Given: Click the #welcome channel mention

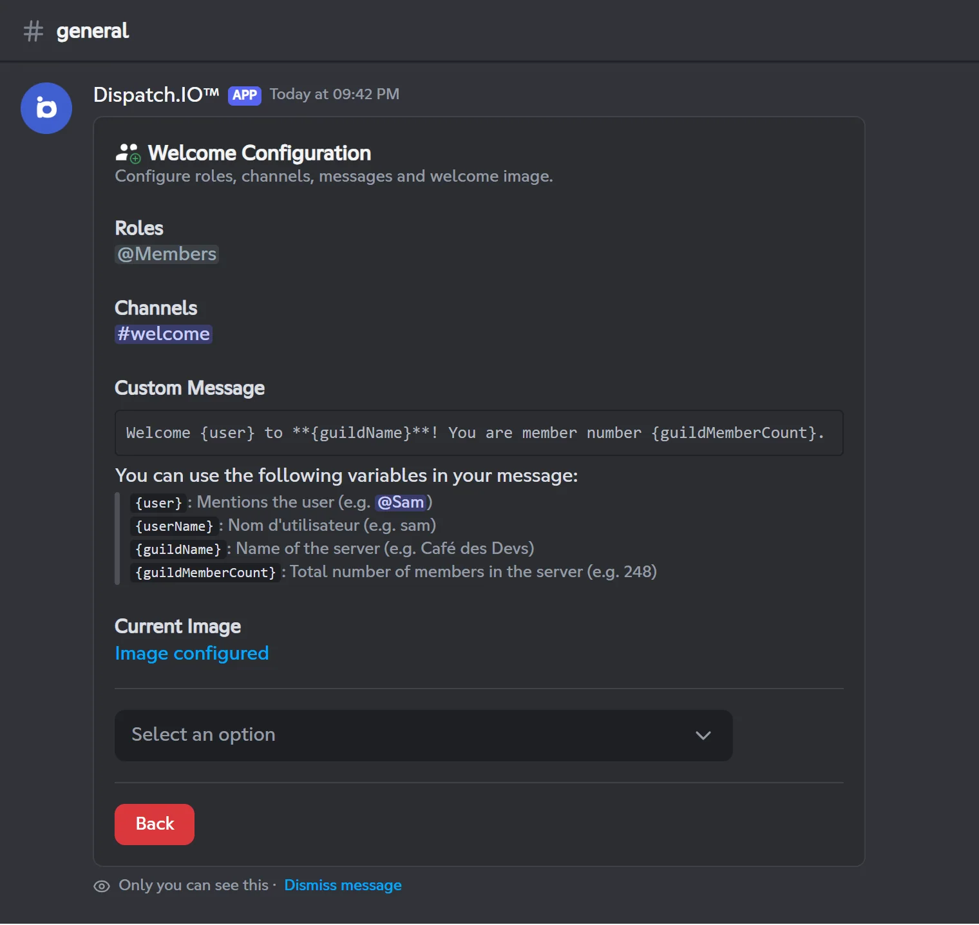Looking at the screenshot, I should click(x=164, y=334).
